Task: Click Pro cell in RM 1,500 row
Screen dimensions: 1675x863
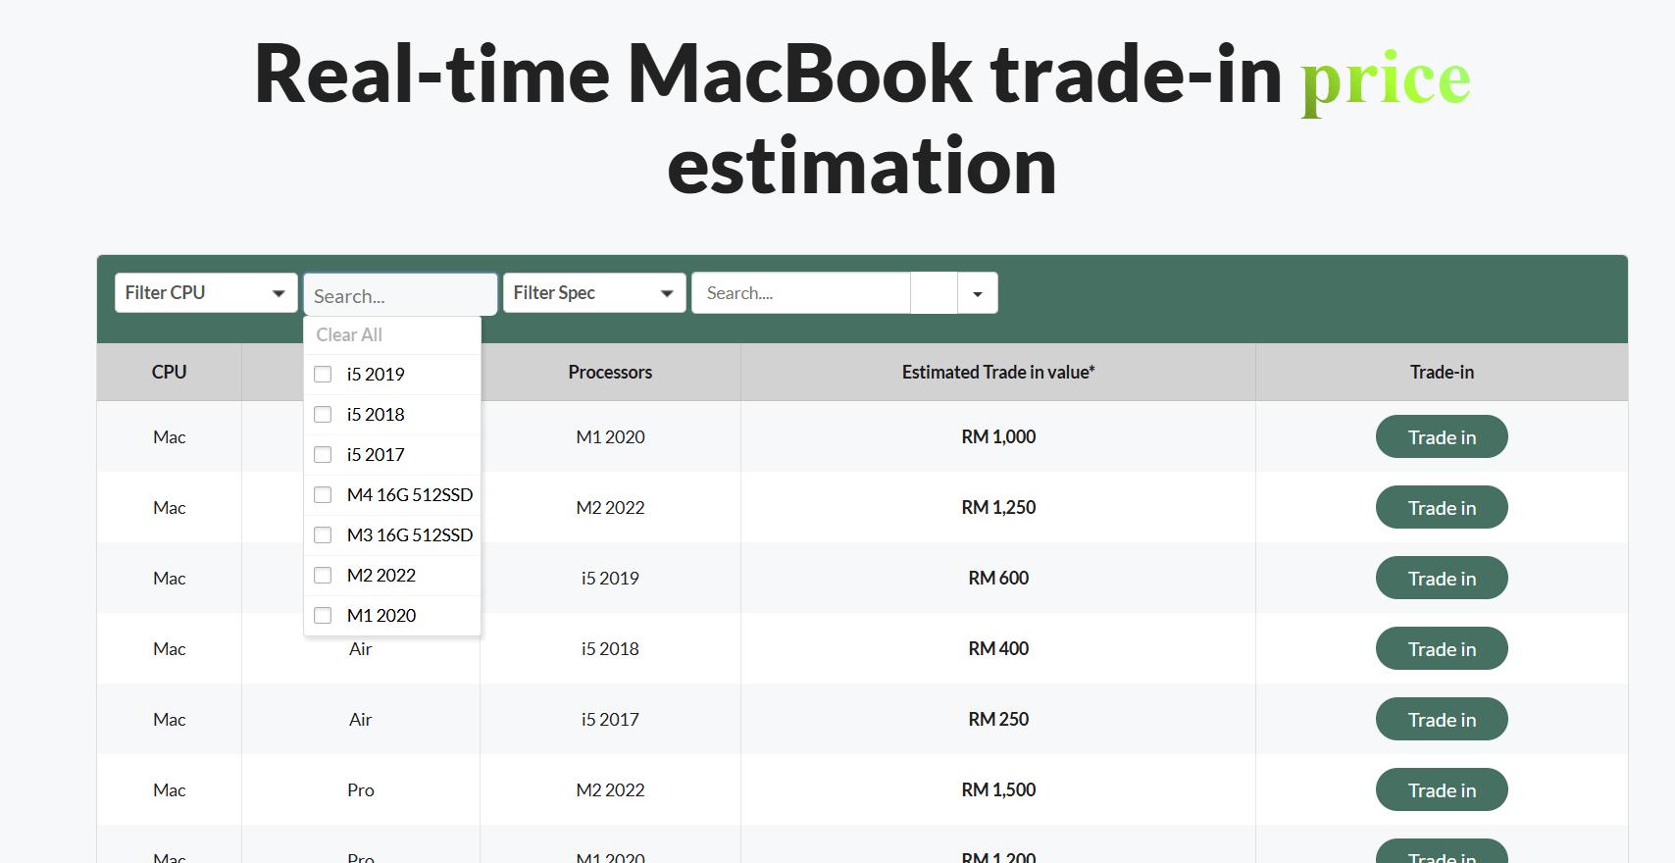Action: click(361, 790)
